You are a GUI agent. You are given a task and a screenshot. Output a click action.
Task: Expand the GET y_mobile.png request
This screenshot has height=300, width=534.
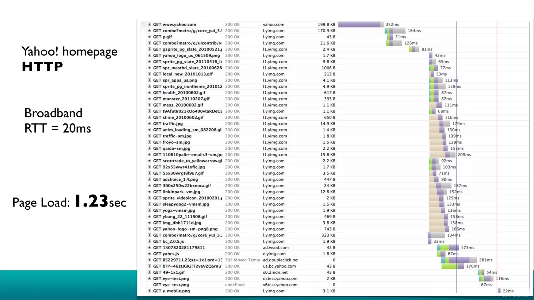click(149, 291)
